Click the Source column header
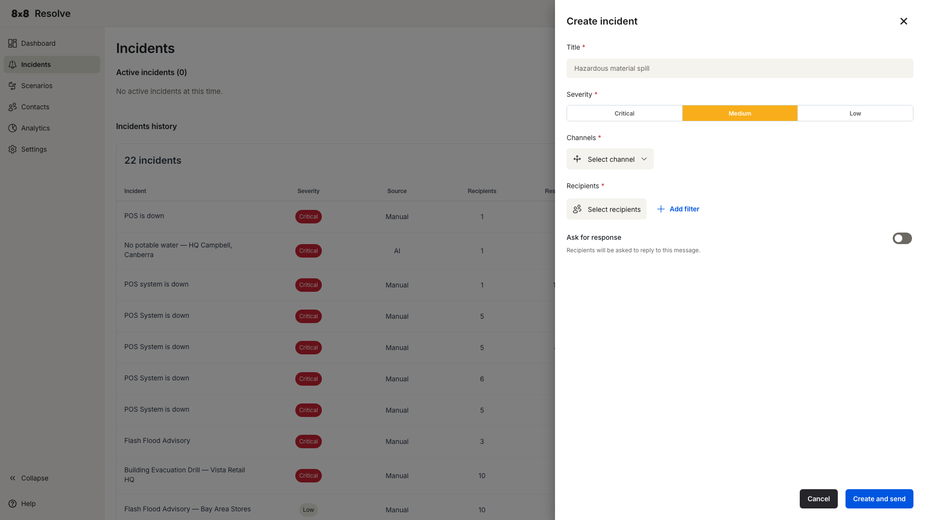 397,191
